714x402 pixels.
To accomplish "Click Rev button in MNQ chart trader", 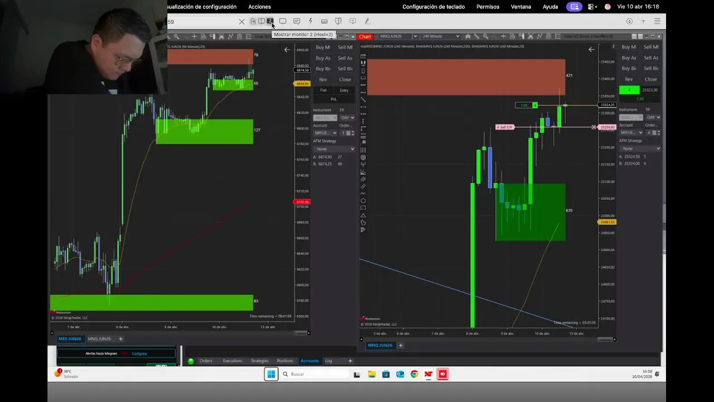I will point(629,79).
